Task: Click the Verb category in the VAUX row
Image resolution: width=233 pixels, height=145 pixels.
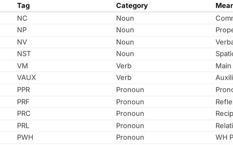Action: pyautogui.click(x=124, y=78)
